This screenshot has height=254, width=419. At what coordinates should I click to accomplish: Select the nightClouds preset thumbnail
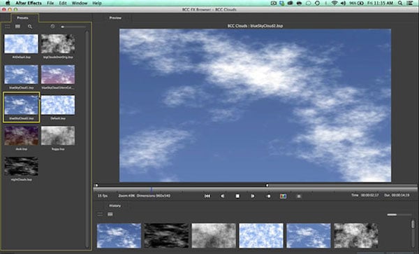click(21, 167)
